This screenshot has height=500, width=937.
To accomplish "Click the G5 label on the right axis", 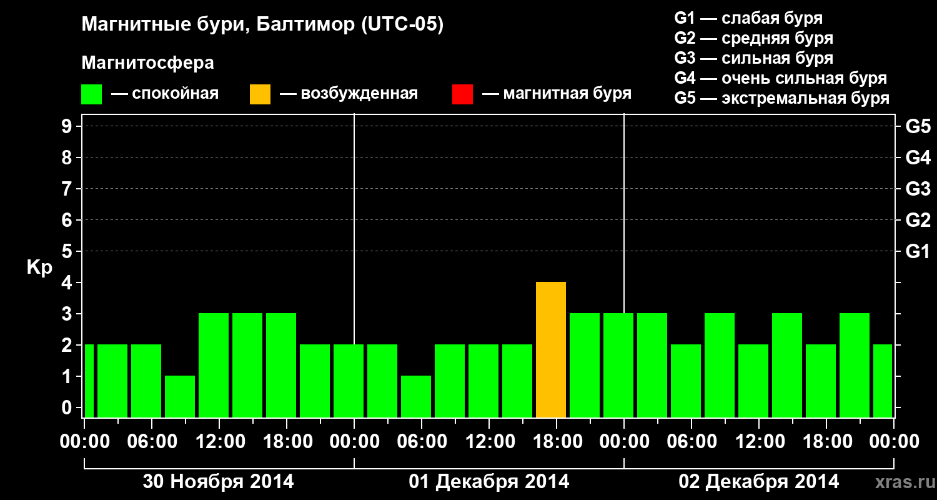I will point(918,126).
